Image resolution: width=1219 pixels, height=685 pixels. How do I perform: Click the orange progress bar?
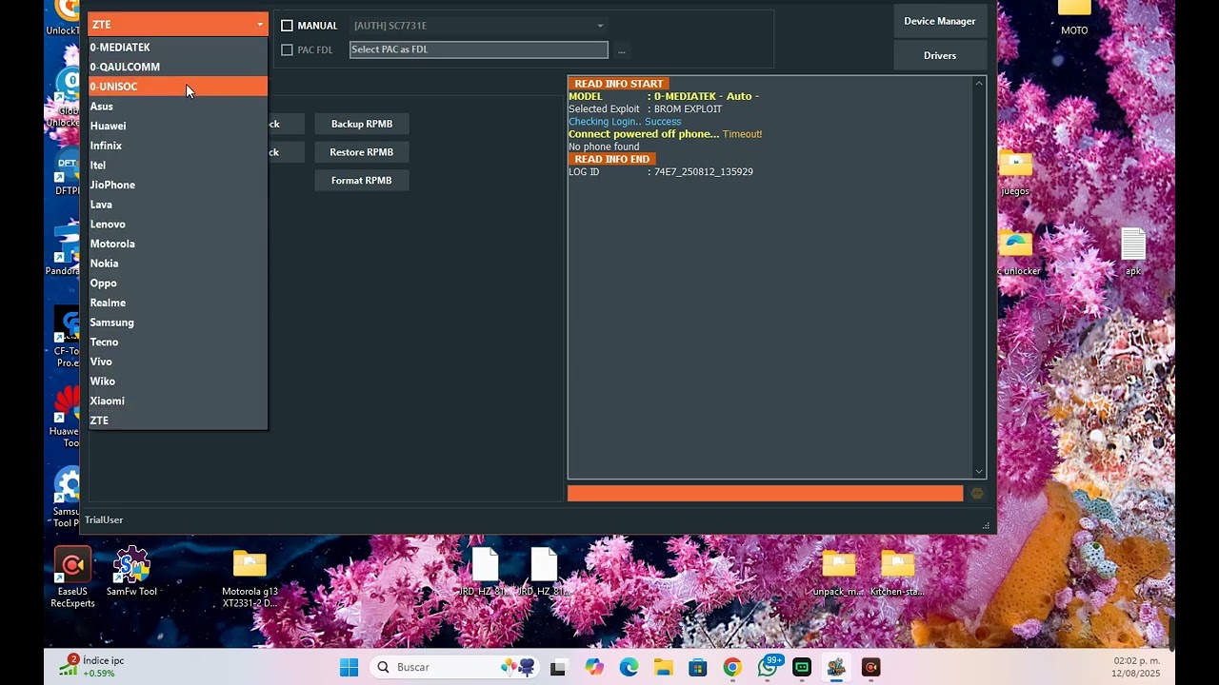click(x=765, y=493)
